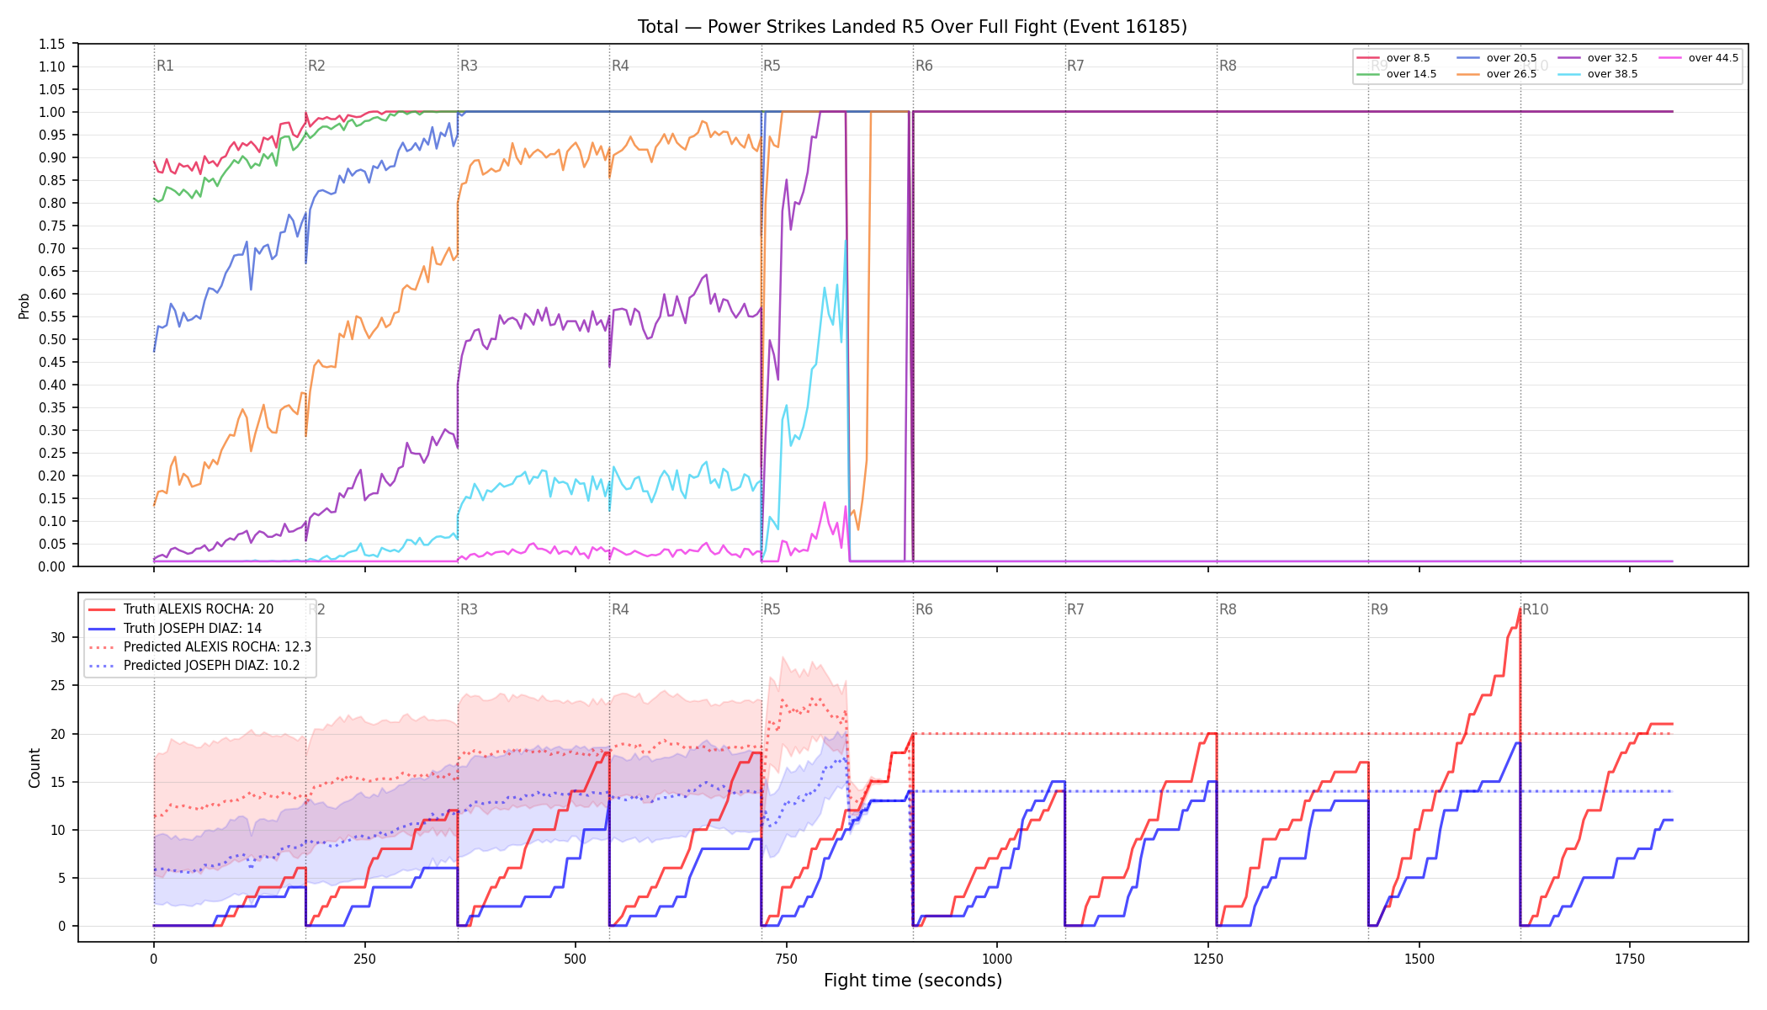Click the R7 round marker in probability chart
1767x1010 pixels.
(x=1075, y=66)
